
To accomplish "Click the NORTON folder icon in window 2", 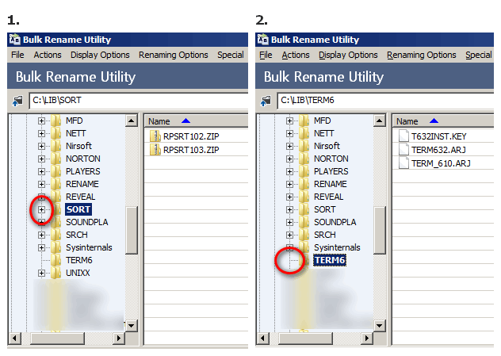I will click(x=304, y=159).
